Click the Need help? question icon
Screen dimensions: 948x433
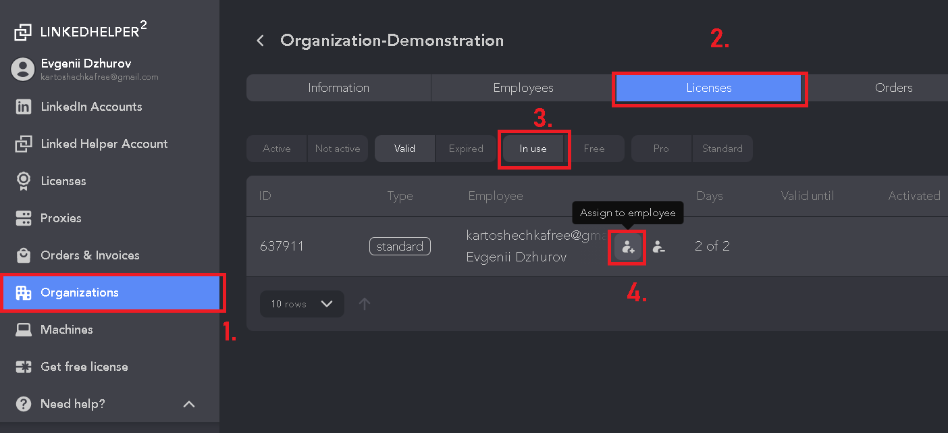(x=24, y=404)
